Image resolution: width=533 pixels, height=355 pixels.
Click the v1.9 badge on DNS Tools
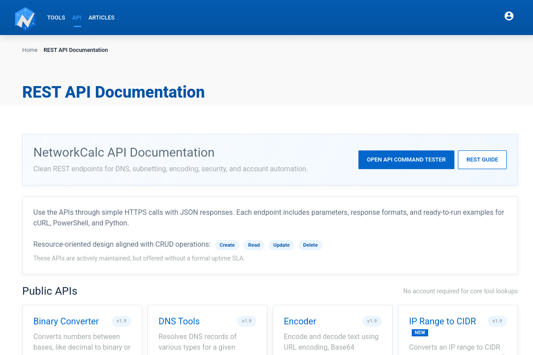click(247, 321)
